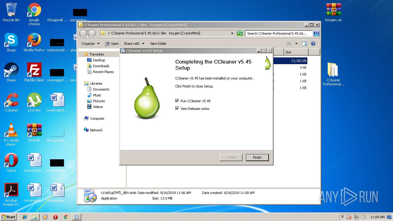Screen dimensions: 393x221
Task: Uncheck Run CCleaner v5.45 checkbox
Action: click(177, 101)
